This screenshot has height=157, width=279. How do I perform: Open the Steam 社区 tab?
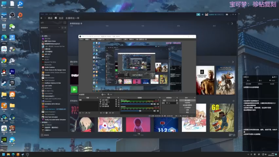click(x=61, y=18)
